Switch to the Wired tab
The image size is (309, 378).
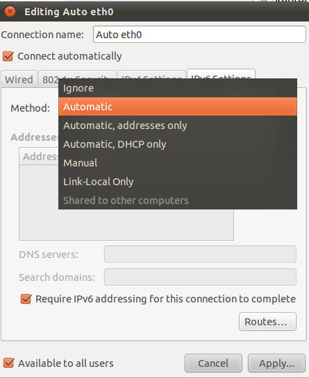point(19,79)
